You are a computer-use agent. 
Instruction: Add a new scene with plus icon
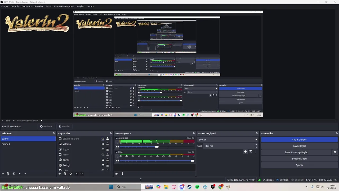3,174
